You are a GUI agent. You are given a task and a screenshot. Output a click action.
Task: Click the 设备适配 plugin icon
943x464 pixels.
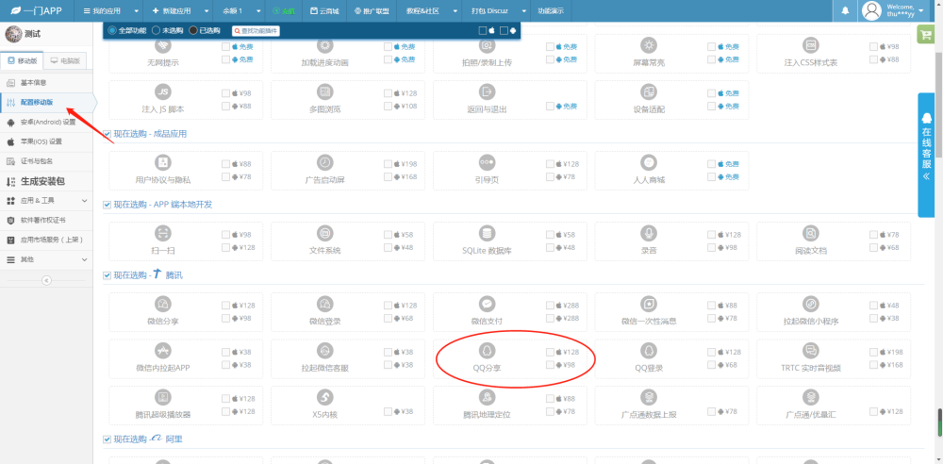click(649, 92)
